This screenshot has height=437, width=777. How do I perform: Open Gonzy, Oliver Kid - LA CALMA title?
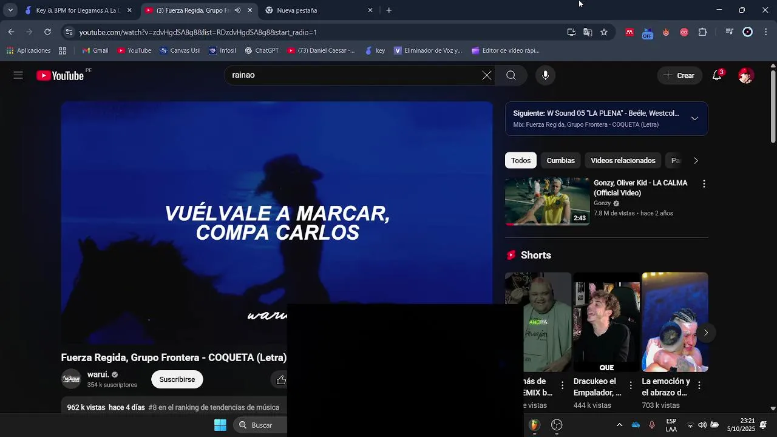coord(640,188)
